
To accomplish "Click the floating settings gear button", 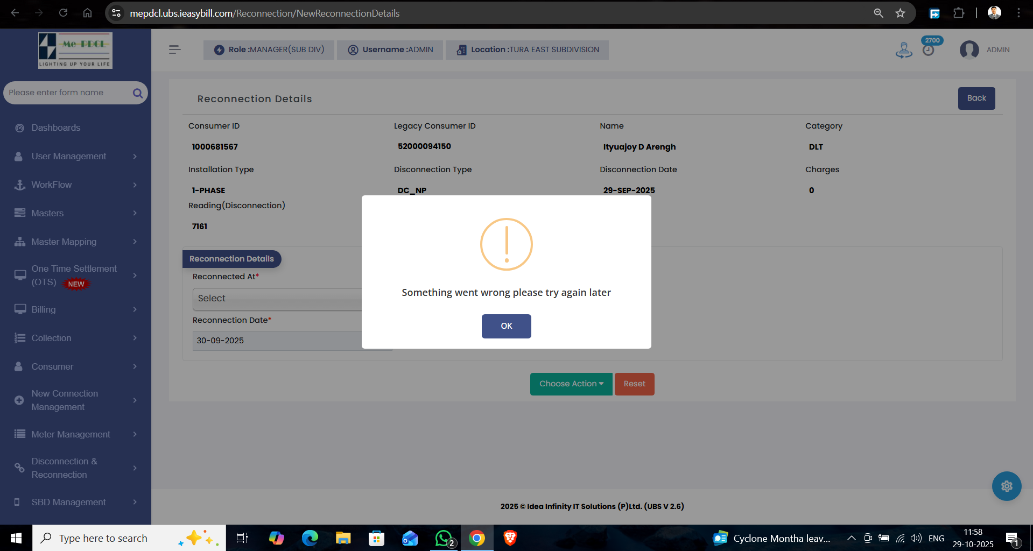I will coord(1007,486).
